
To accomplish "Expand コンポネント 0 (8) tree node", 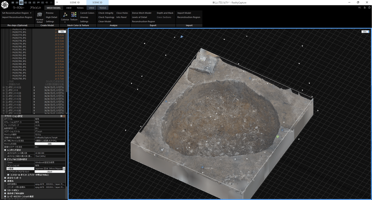I will pos(3,110).
